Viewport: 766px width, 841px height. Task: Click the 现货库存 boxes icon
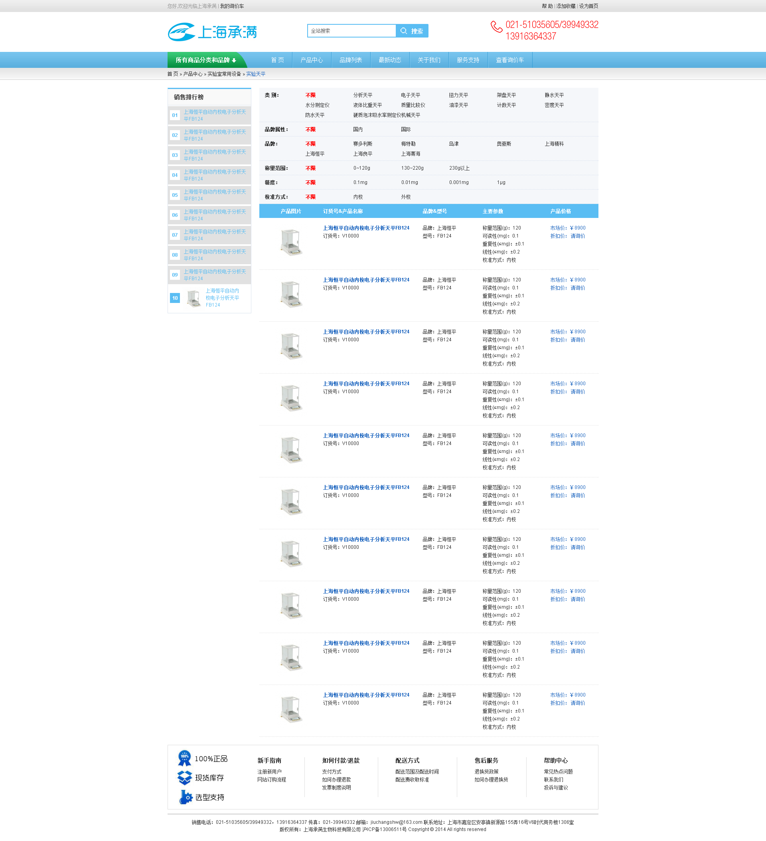184,778
